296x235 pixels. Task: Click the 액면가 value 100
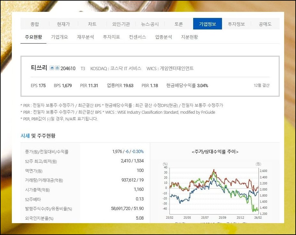click(x=140, y=171)
